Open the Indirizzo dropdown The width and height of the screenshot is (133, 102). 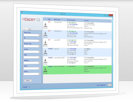coord(40,63)
